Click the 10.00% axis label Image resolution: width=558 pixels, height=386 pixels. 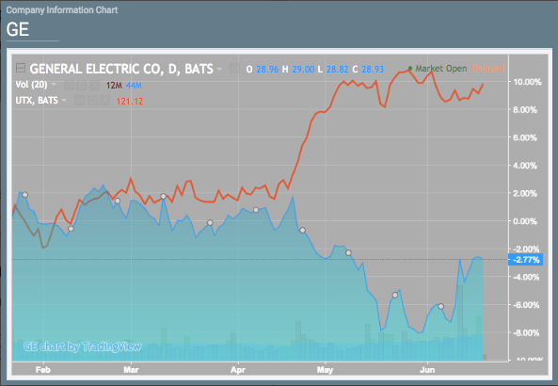[x=527, y=82]
